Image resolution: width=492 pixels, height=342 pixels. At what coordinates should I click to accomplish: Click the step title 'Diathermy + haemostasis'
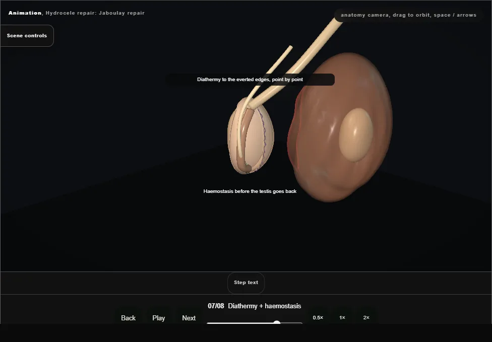pos(265,306)
